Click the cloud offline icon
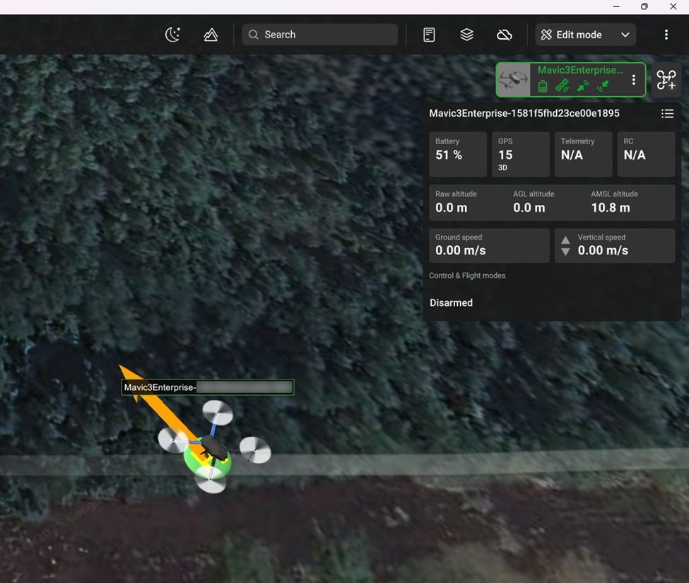The height and width of the screenshot is (583, 689). coord(505,35)
